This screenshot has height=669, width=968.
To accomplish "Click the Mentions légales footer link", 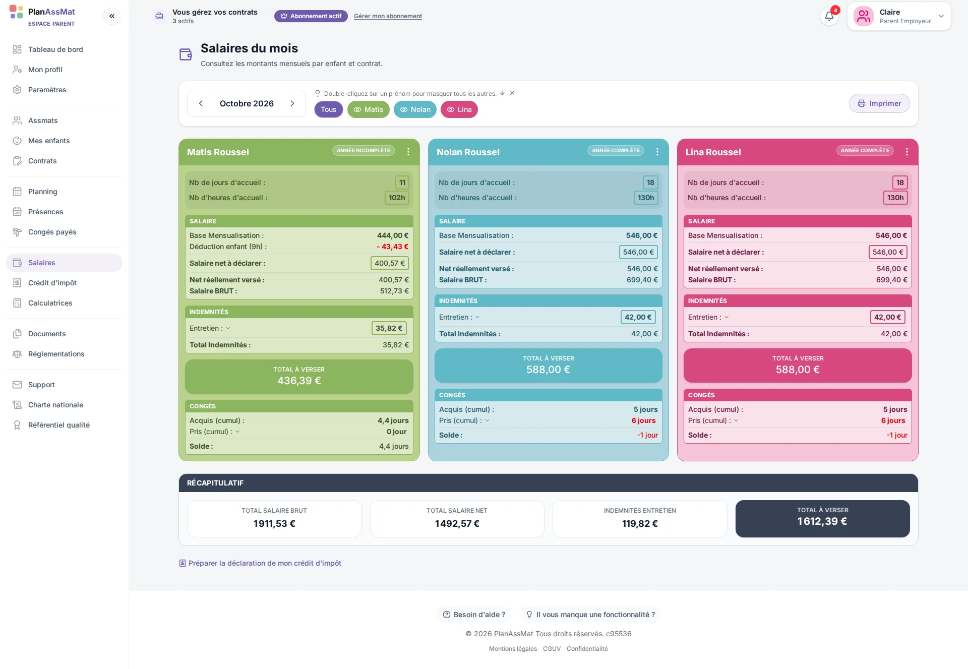I will click(x=513, y=649).
